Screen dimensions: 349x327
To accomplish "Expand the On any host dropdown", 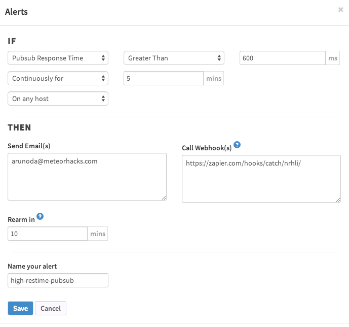I will [x=58, y=99].
